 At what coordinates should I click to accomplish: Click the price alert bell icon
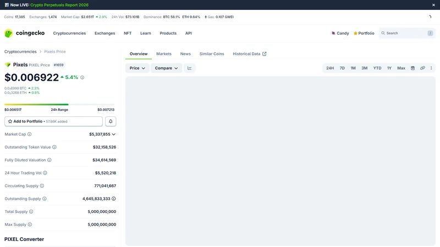111,121
